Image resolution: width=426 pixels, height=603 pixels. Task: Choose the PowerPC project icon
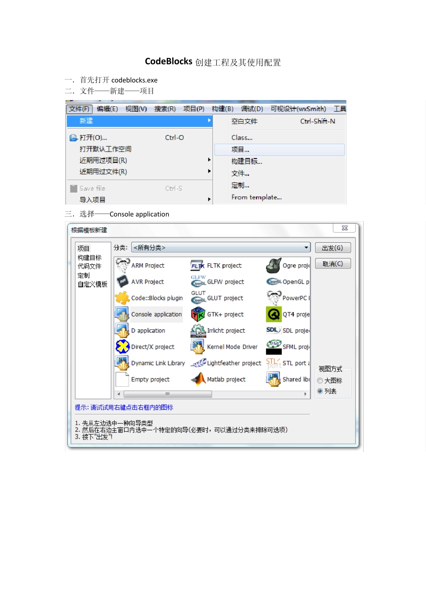click(274, 298)
